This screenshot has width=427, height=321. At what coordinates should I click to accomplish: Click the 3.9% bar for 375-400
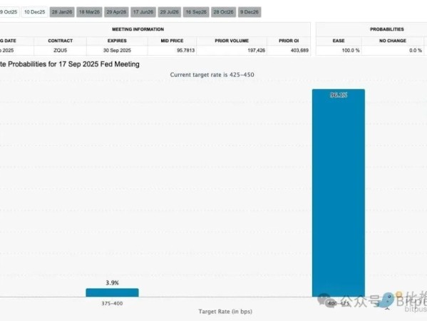[x=112, y=292]
